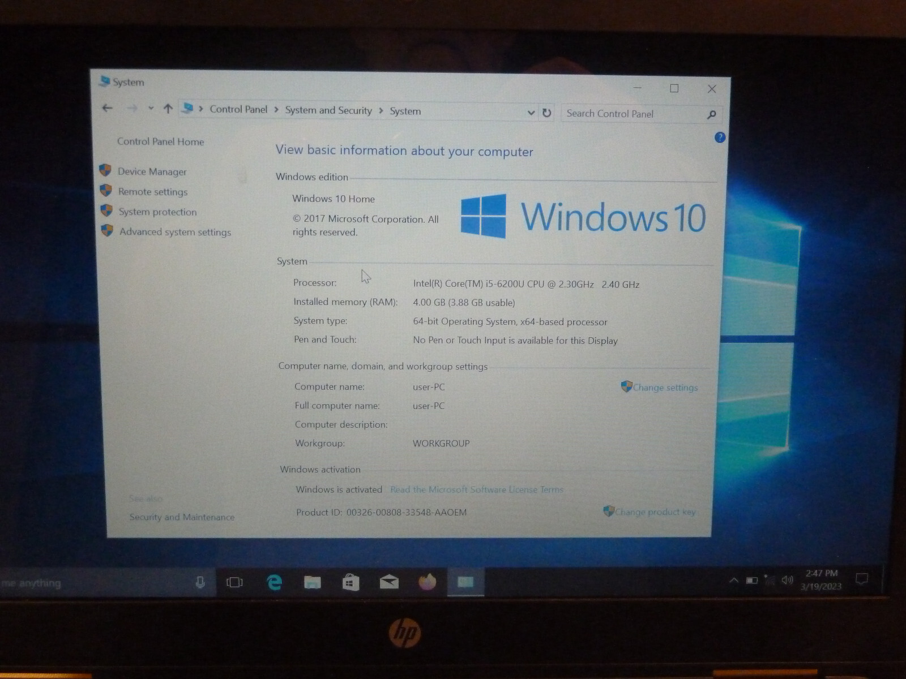Image resolution: width=906 pixels, height=679 pixels.
Task: Click System breadcrumb in address bar
Action: click(405, 111)
